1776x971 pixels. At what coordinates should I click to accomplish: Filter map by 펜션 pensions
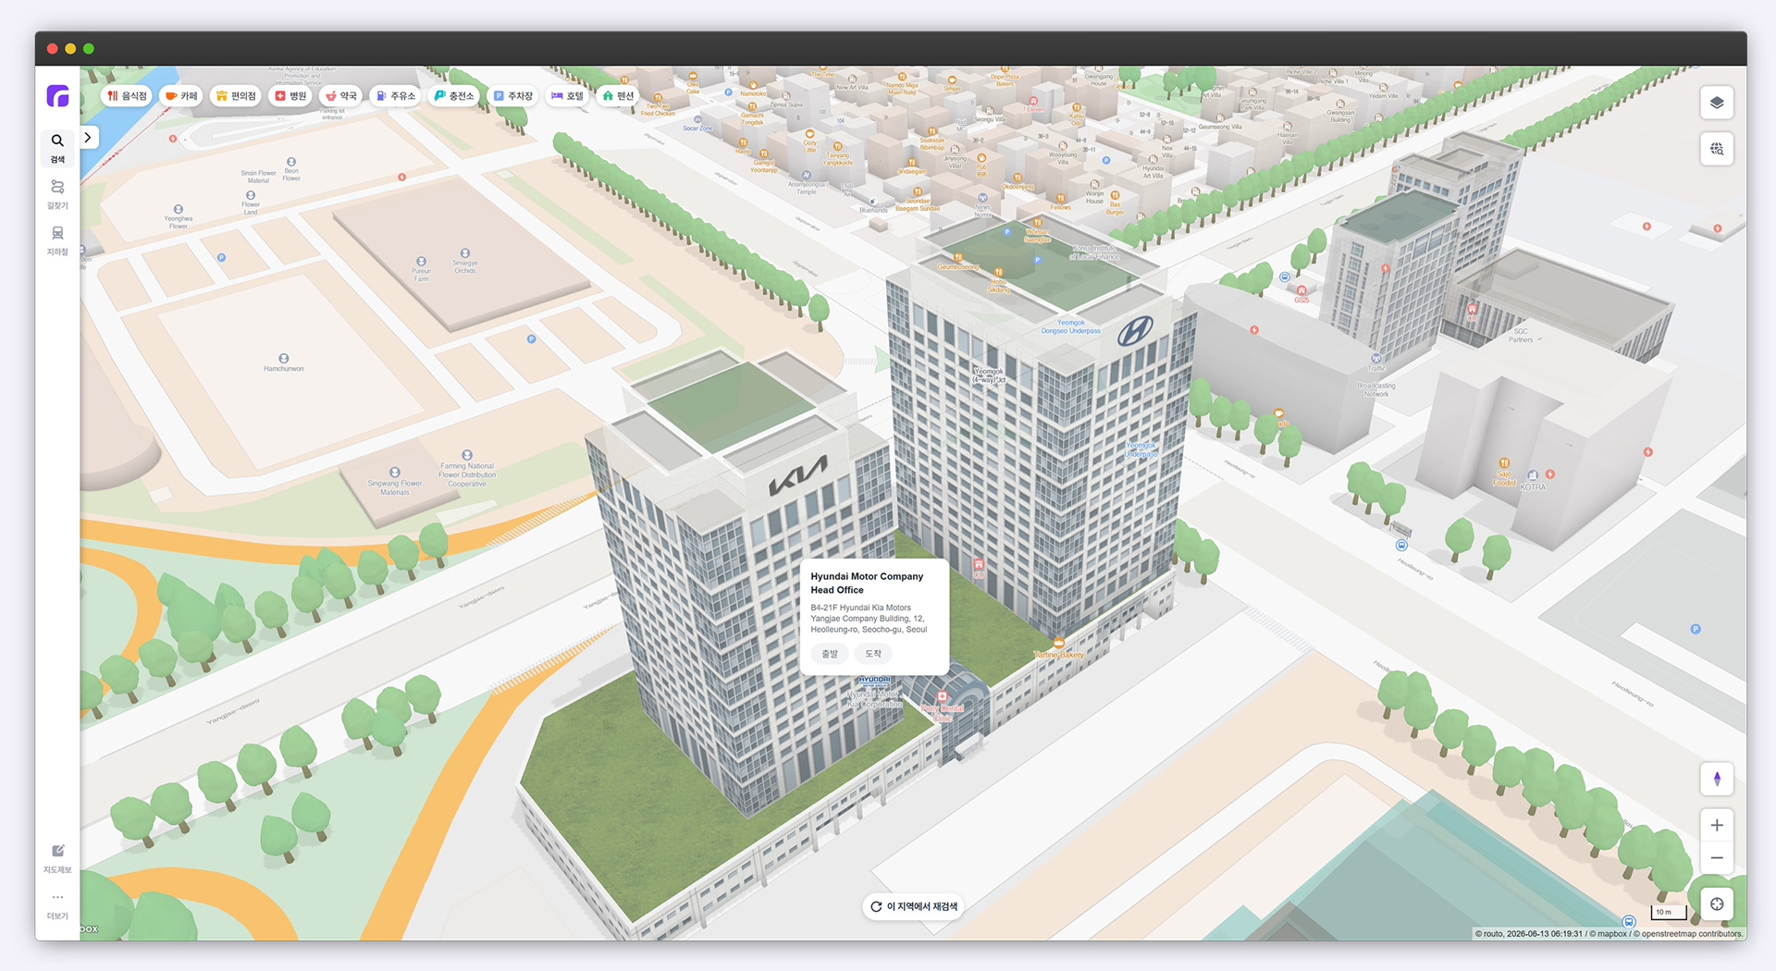(x=618, y=95)
